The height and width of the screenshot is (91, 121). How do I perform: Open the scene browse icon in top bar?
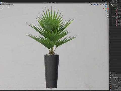pyautogui.click(x=103, y=1)
